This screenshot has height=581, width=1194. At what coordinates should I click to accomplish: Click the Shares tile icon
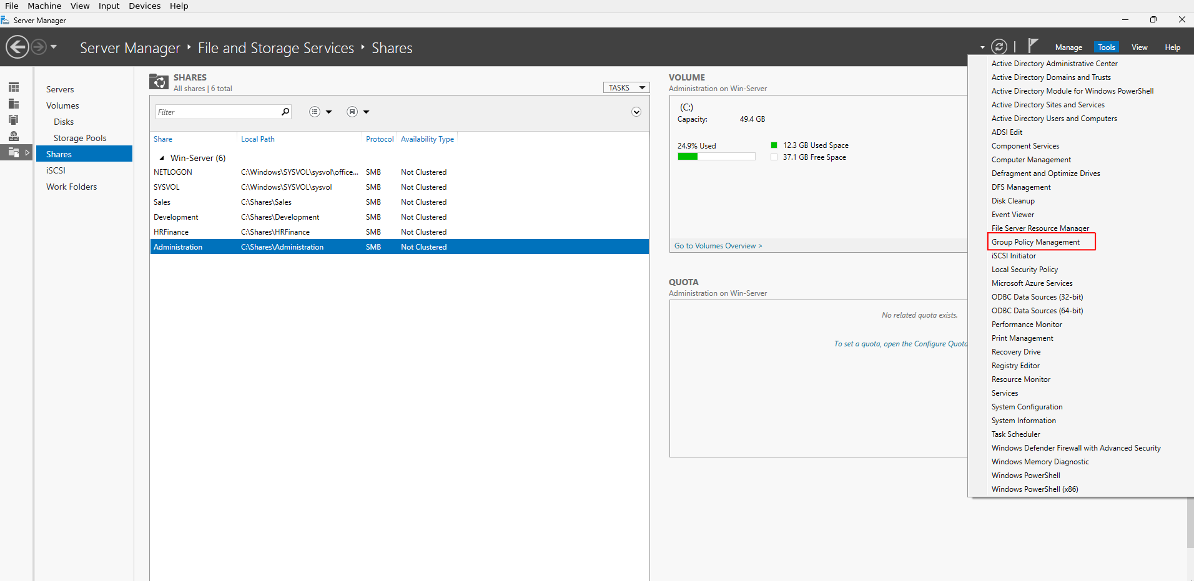click(159, 82)
